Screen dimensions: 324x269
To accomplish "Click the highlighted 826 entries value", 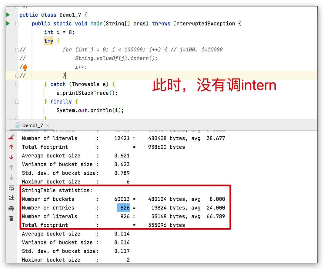I will pyautogui.click(x=123, y=208).
